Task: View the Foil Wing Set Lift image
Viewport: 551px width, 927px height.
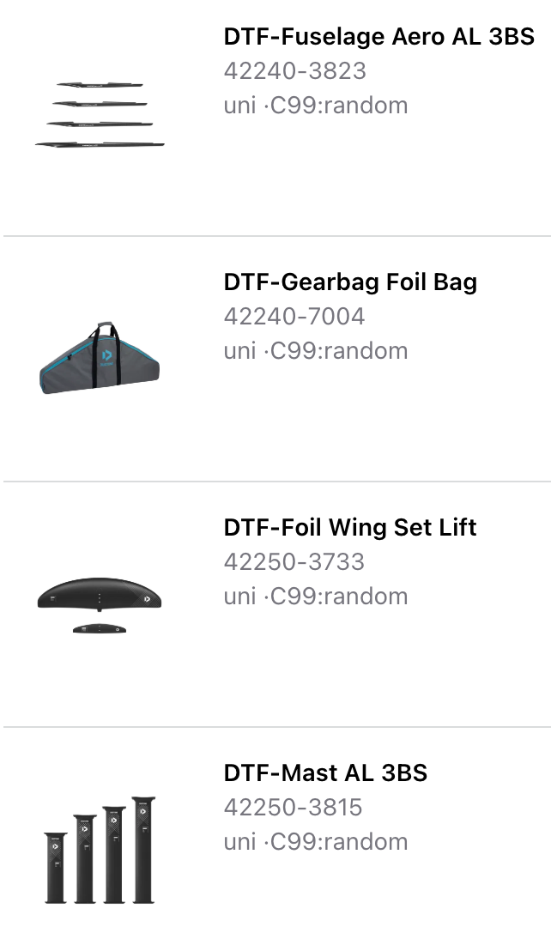Action: click(100, 603)
